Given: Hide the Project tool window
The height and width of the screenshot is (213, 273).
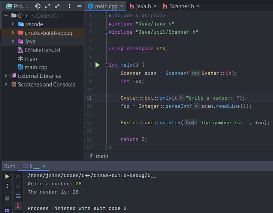Looking at the screenshot, I should click(x=79, y=6).
